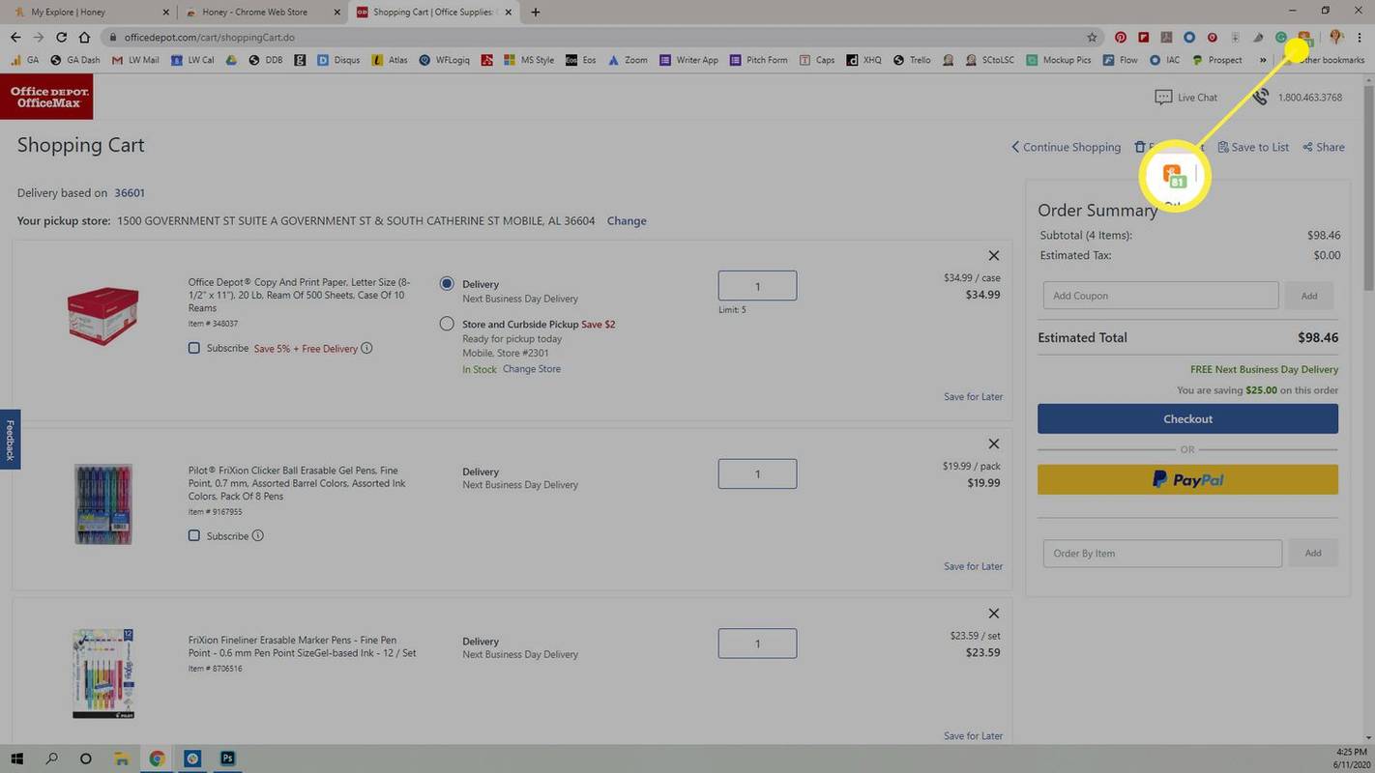
Task: Start a Live Chat session
Action: 1186,98
